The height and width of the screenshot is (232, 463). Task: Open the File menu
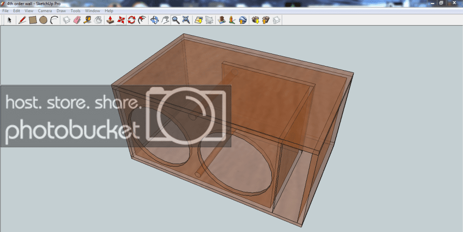pos(5,11)
